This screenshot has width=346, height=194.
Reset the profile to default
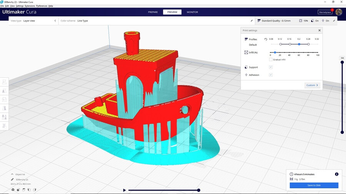tap(266, 39)
